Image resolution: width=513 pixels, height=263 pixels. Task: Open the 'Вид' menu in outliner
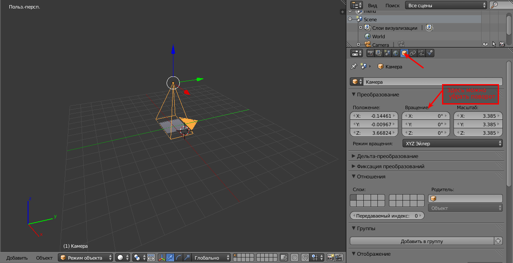(x=372, y=6)
